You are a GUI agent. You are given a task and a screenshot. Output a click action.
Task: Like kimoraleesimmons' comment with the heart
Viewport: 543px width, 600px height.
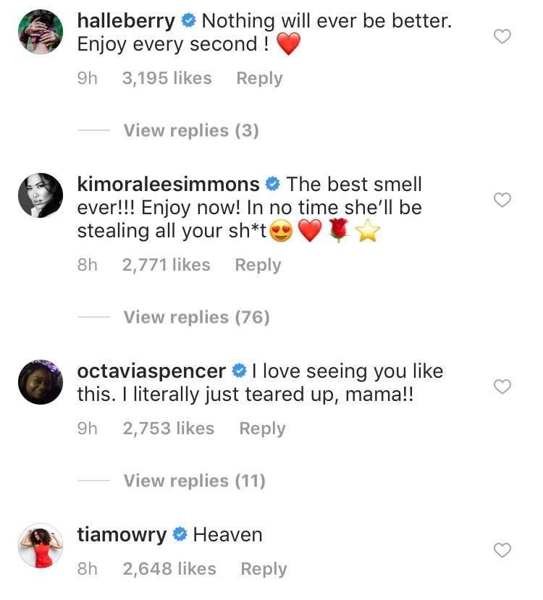(x=502, y=200)
